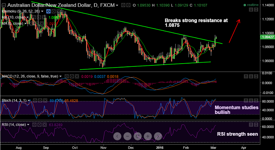
Task: Reset chart view with the center button
Action: point(137,136)
